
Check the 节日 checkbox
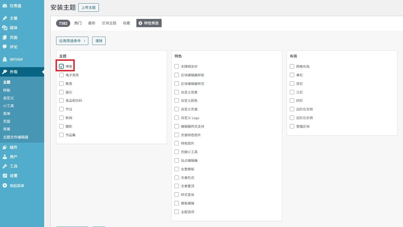(x=61, y=109)
